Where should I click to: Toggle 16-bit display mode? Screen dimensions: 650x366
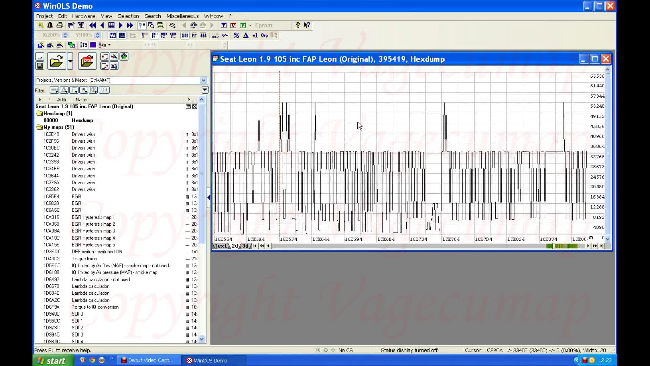click(x=154, y=35)
